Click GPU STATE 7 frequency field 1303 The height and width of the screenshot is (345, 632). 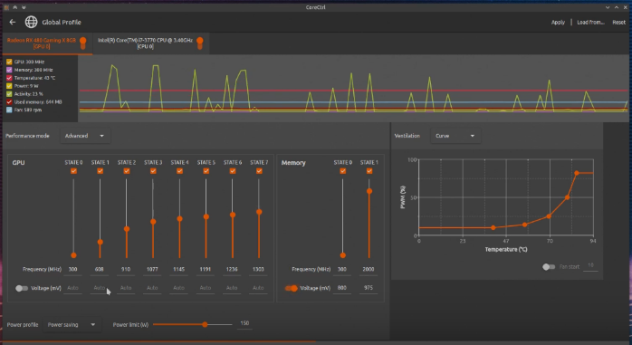tap(258, 269)
